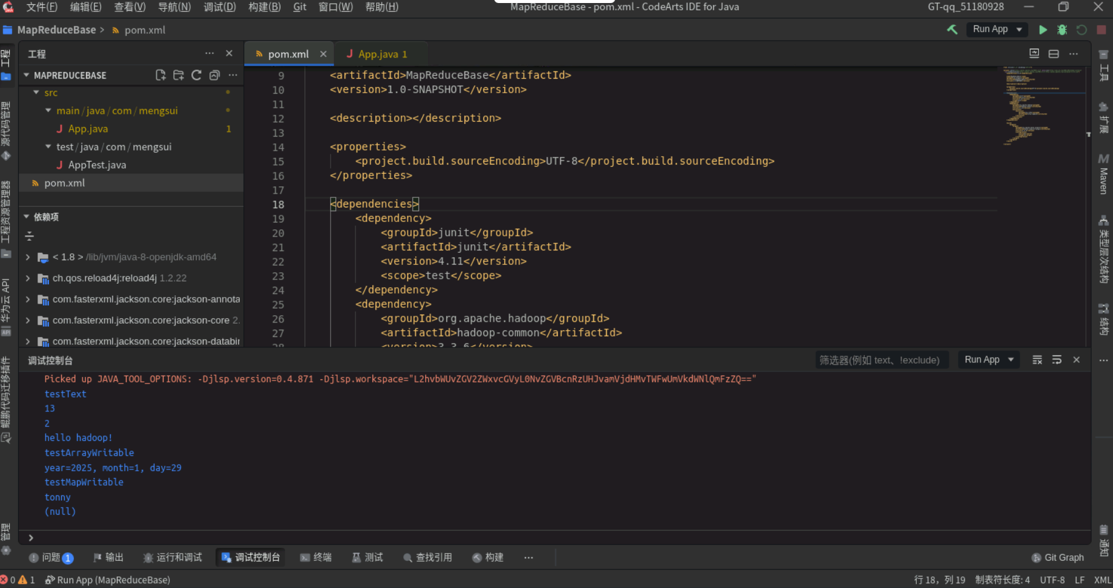This screenshot has height=588, width=1113.
Task: Open the Run App dropdown in debug console
Action: click(989, 359)
